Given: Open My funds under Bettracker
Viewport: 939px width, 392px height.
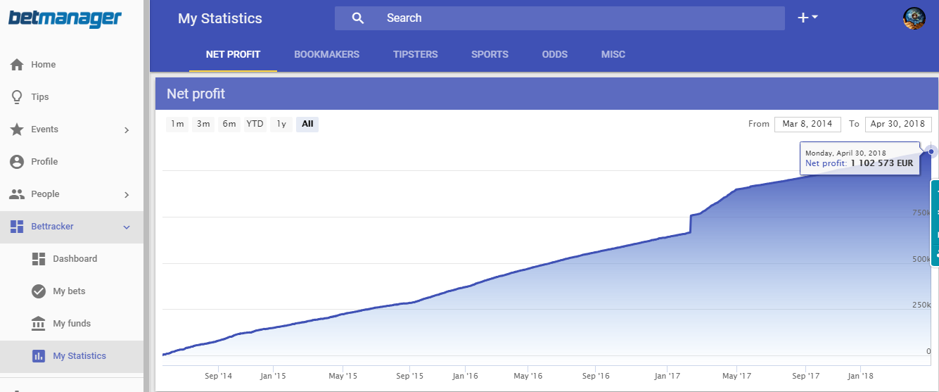Looking at the screenshot, I should 72,323.
